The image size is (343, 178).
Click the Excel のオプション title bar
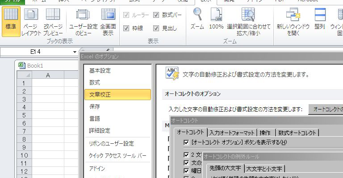211,57
